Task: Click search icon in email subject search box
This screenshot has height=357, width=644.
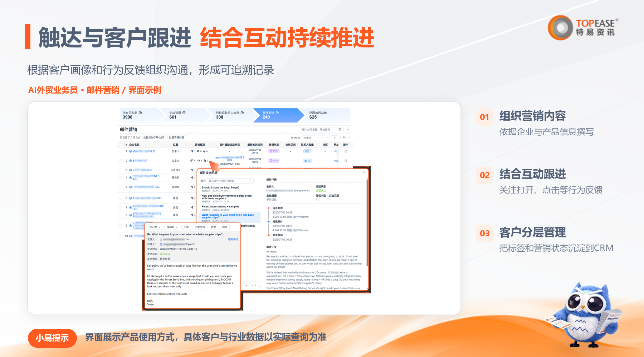Action: coord(250,181)
